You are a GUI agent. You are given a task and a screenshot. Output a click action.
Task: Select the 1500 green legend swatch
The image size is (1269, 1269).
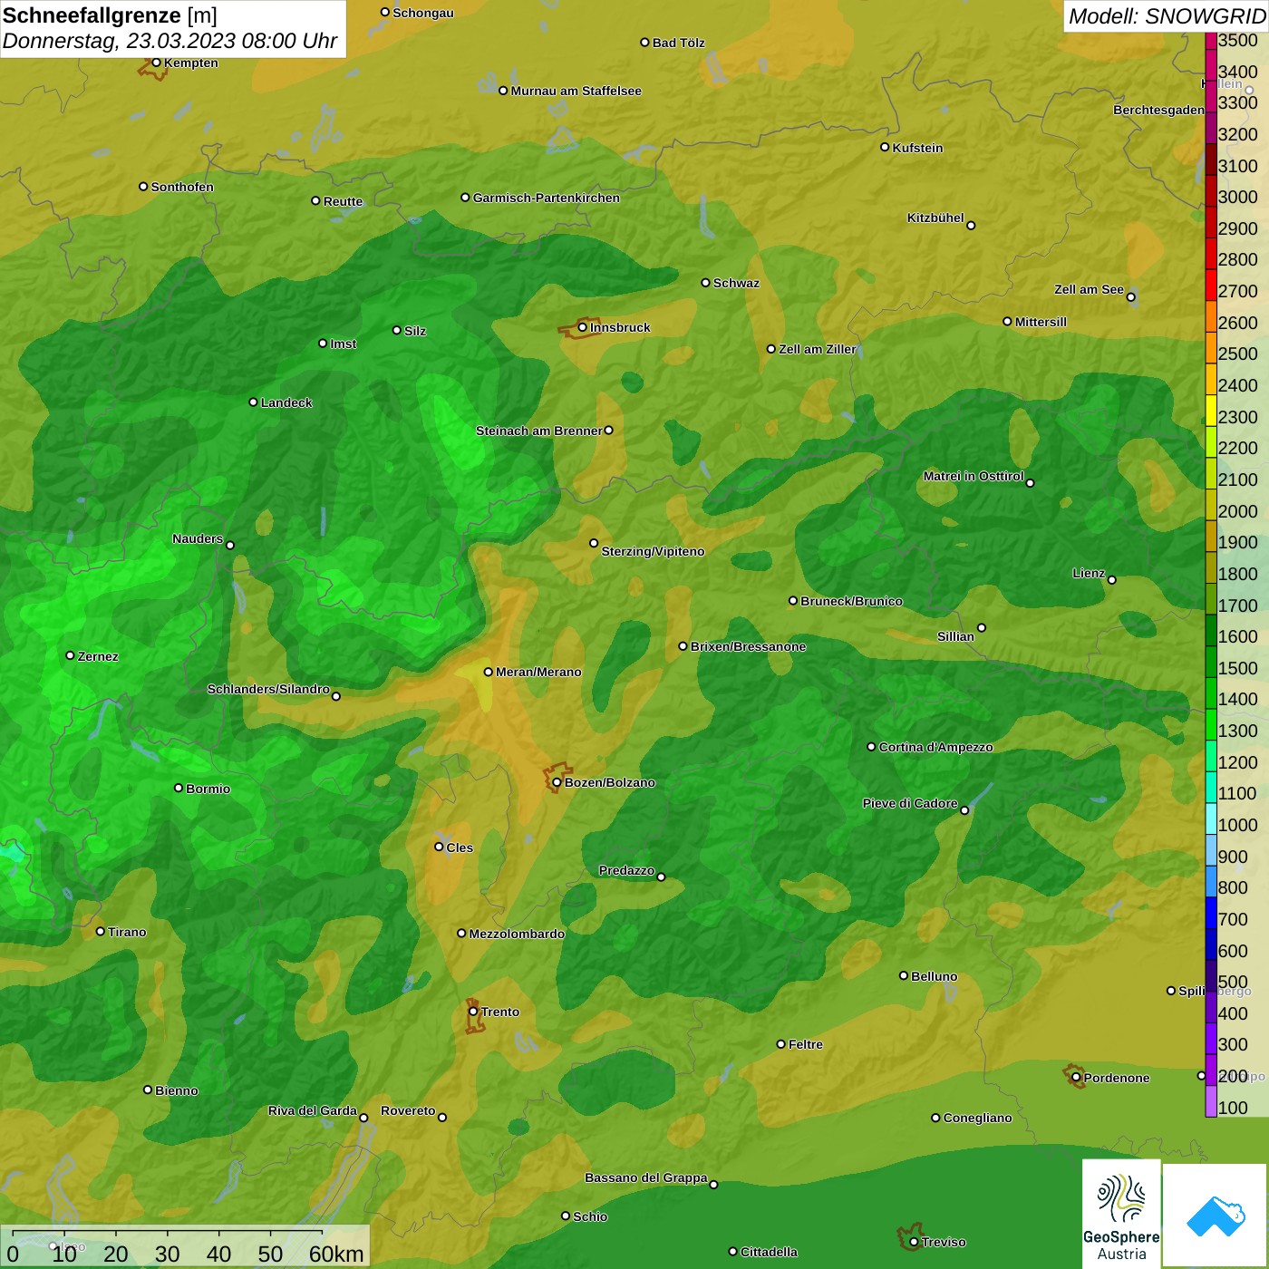point(1211,661)
